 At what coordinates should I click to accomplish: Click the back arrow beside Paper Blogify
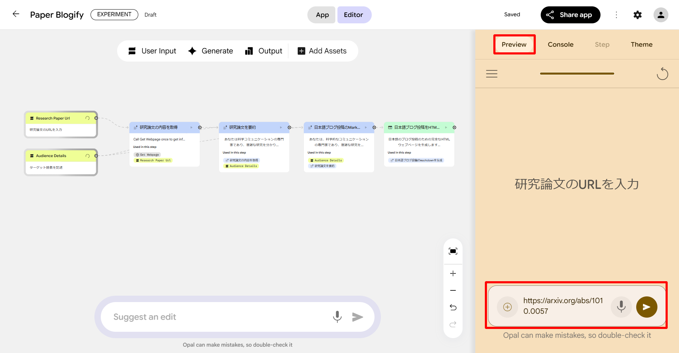pyautogui.click(x=16, y=14)
